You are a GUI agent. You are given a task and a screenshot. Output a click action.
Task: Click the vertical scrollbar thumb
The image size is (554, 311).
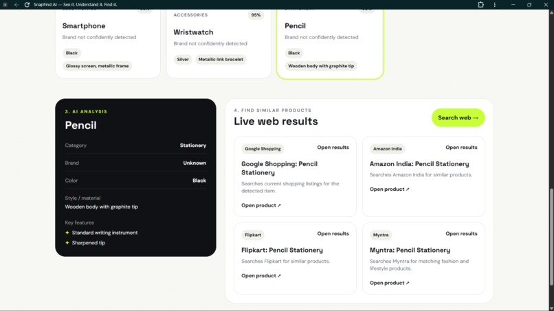(x=551, y=237)
